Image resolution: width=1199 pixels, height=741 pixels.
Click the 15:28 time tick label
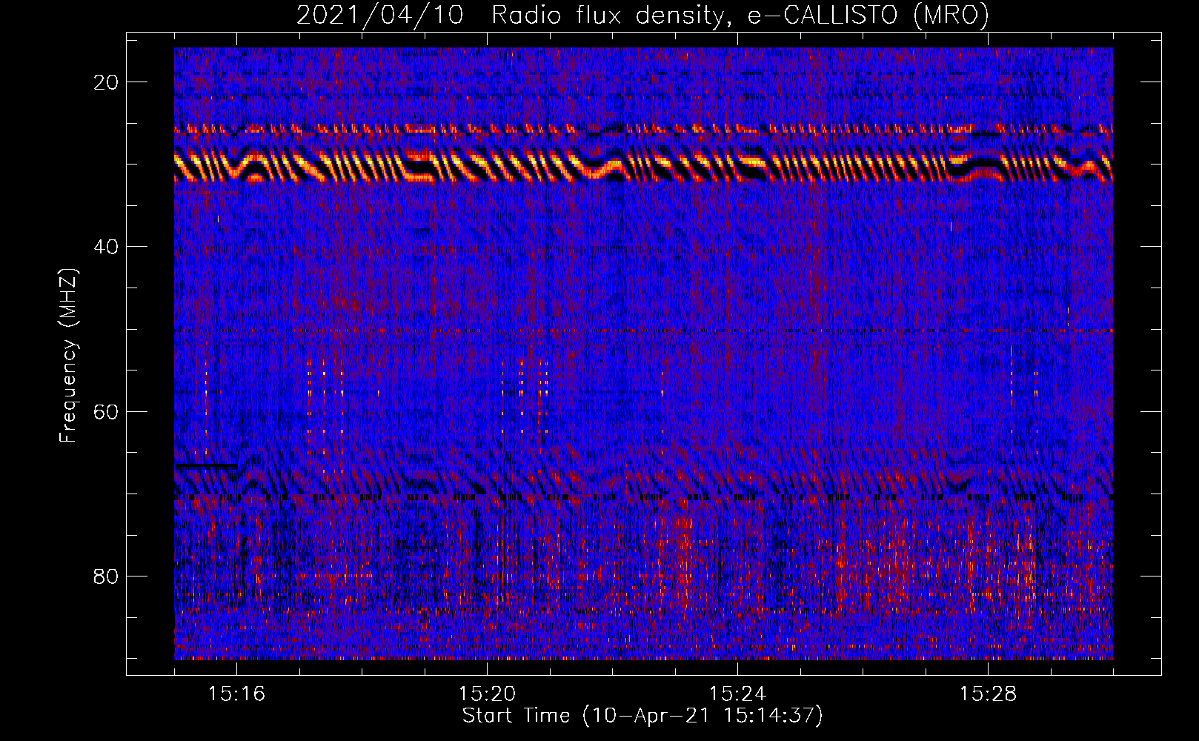point(988,694)
